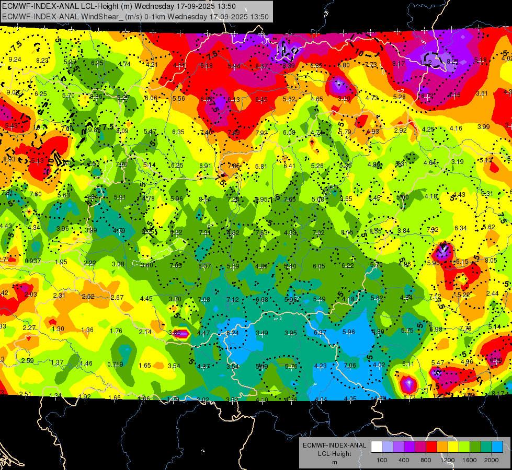Click the WindShear_ (m/s) 0-1km header line

[135, 17]
